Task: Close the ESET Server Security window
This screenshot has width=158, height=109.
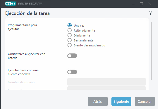Action: tap(150, 4)
